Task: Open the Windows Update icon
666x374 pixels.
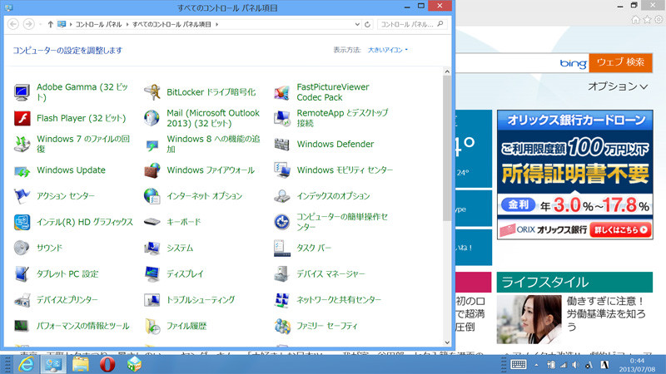Action: tap(22, 170)
